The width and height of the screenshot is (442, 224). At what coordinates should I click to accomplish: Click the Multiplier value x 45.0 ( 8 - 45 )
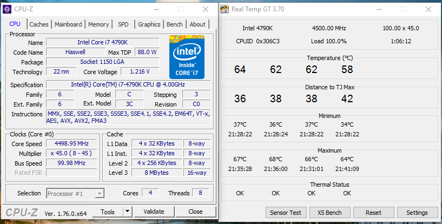[71, 153]
